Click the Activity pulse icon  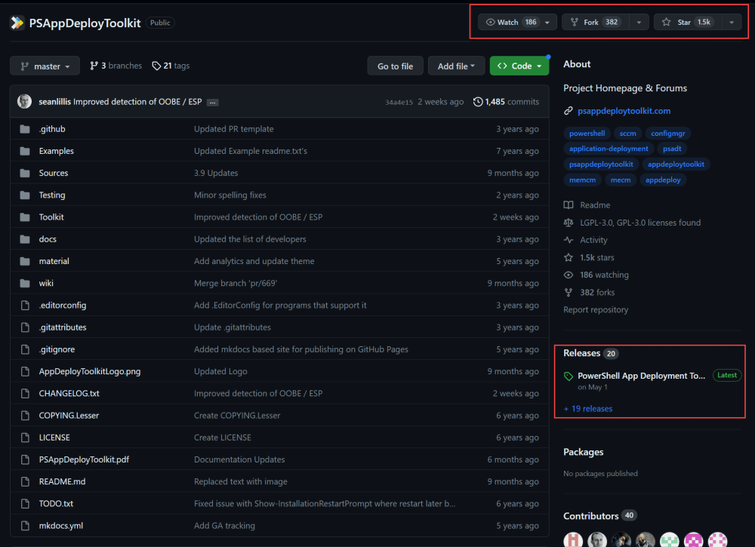click(x=569, y=240)
